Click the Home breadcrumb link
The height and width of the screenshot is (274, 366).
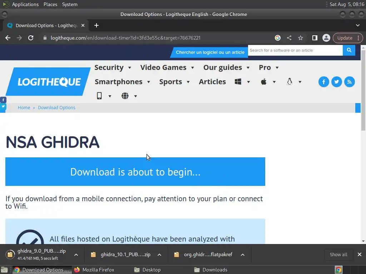[24, 108]
